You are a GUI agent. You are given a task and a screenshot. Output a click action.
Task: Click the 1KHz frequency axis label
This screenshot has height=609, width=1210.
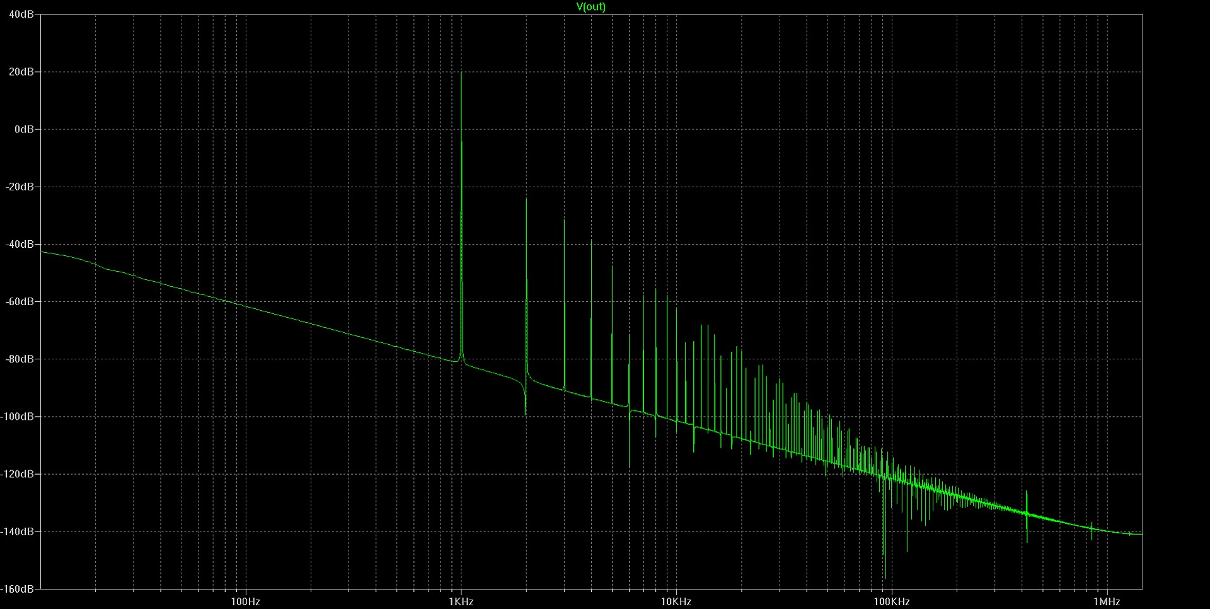coord(461,601)
